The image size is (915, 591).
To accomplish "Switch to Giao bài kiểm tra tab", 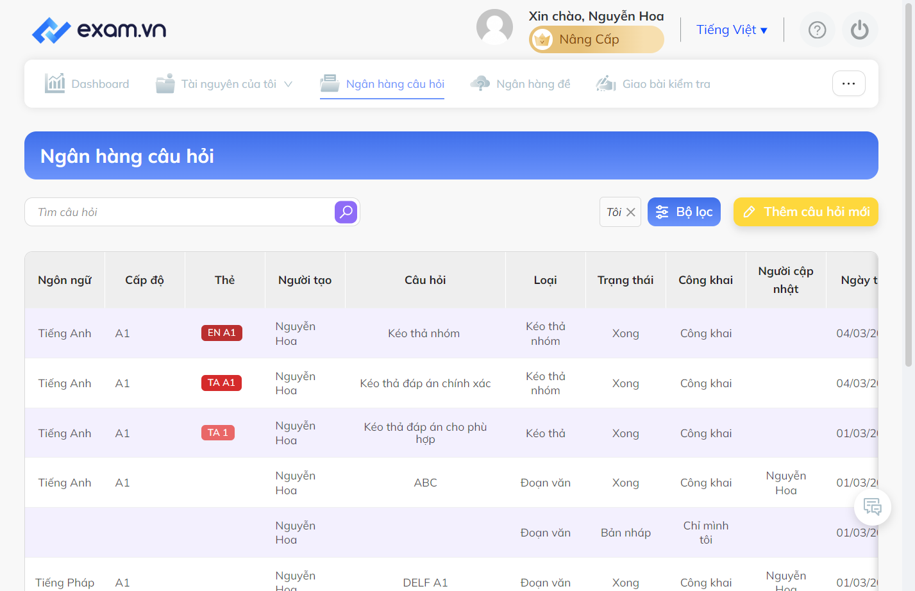I will [653, 84].
